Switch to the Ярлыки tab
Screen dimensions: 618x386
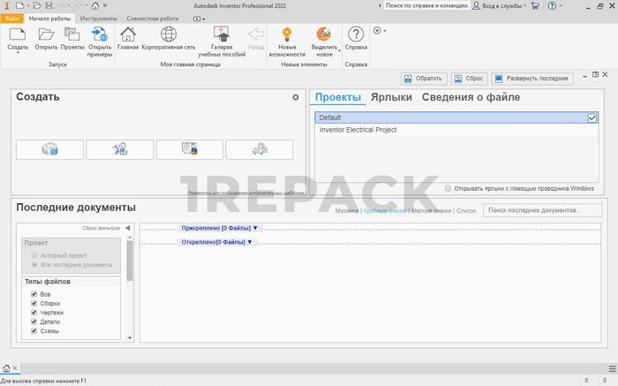[x=391, y=97]
